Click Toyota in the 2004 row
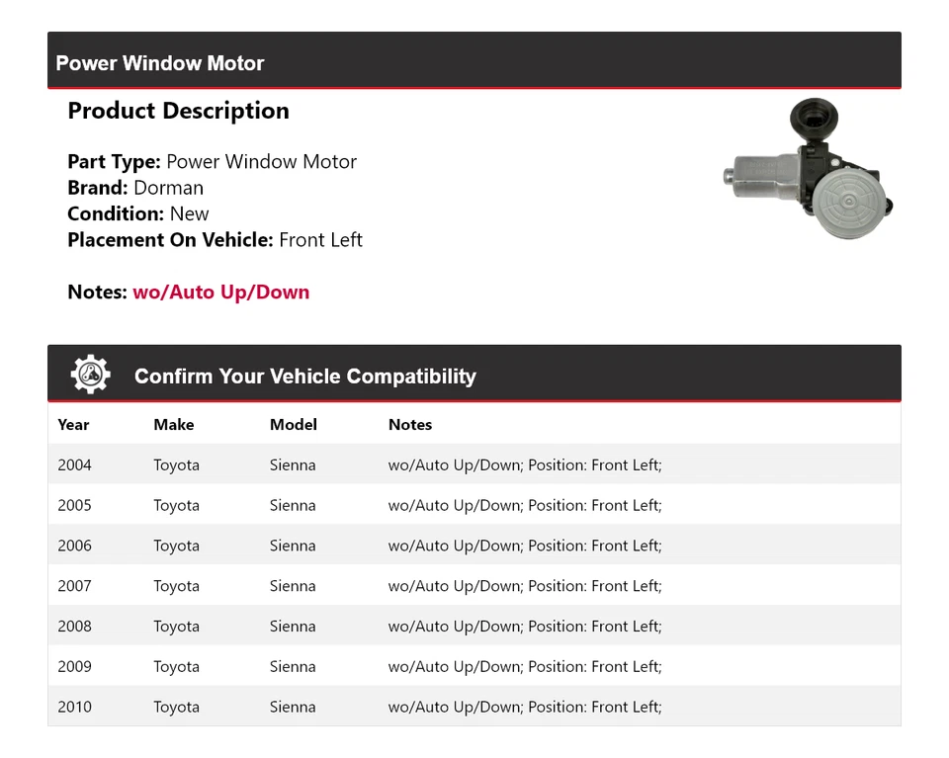This screenshot has height=758, width=949. point(176,465)
